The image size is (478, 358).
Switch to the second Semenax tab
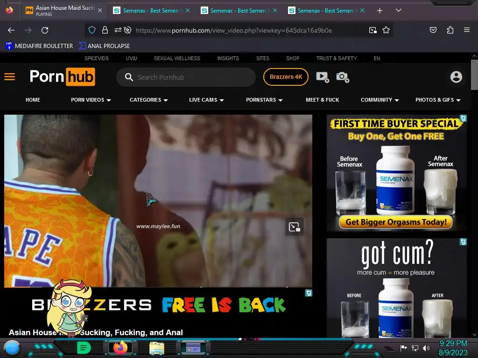click(152, 11)
